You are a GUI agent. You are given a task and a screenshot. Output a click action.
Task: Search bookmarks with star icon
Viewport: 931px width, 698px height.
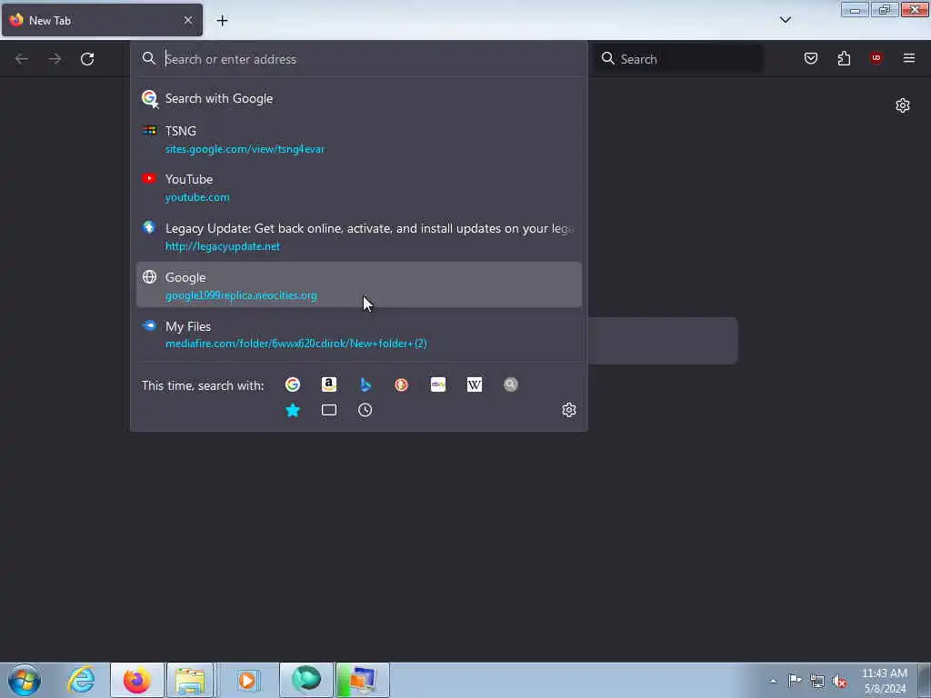tap(293, 410)
